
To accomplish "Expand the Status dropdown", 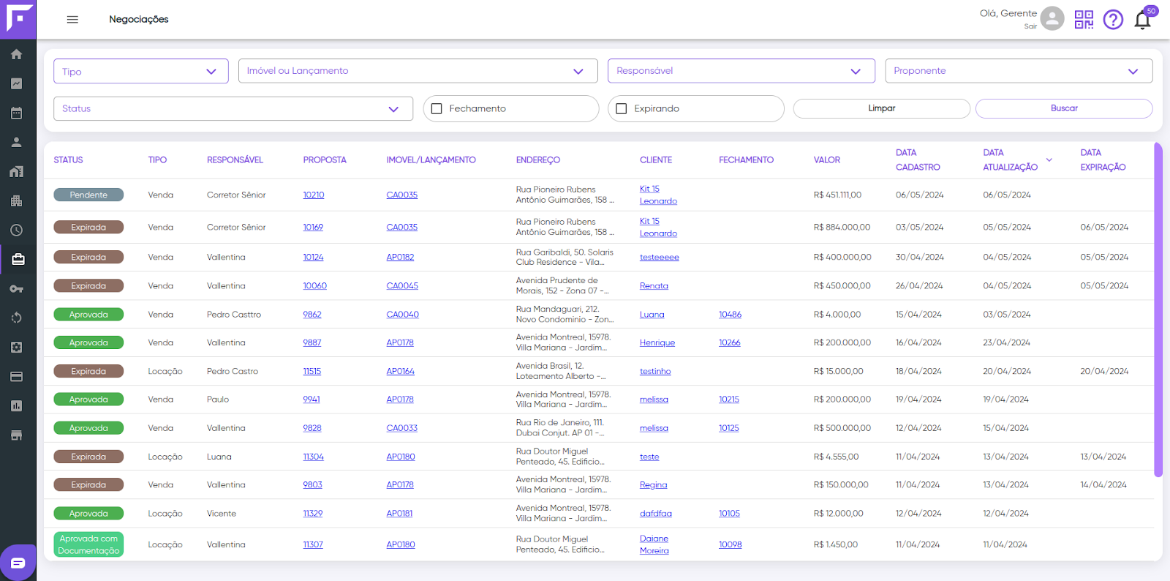I will point(233,108).
